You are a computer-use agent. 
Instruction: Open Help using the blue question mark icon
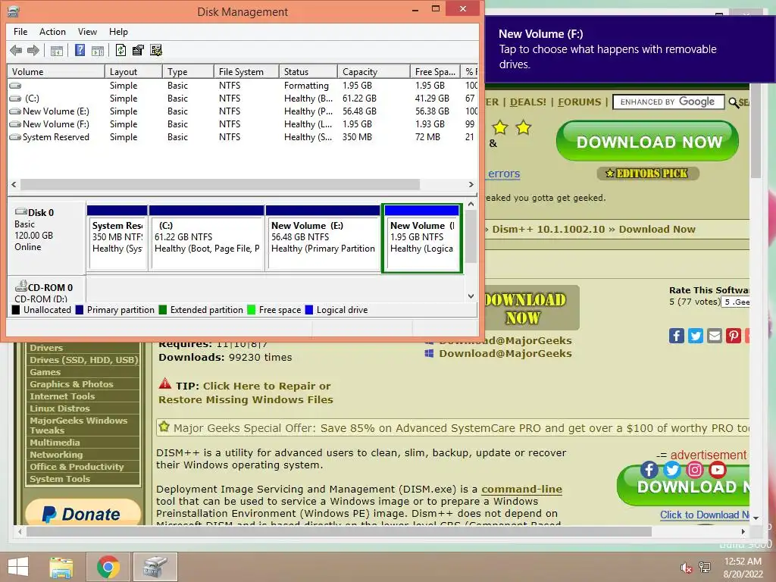click(80, 50)
